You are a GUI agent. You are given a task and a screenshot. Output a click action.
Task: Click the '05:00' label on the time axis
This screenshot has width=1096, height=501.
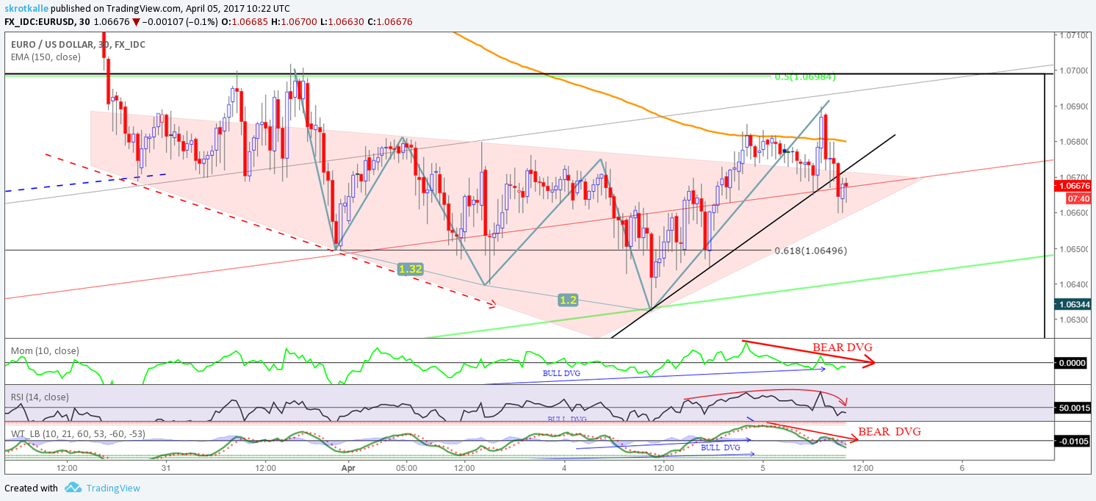coord(405,467)
